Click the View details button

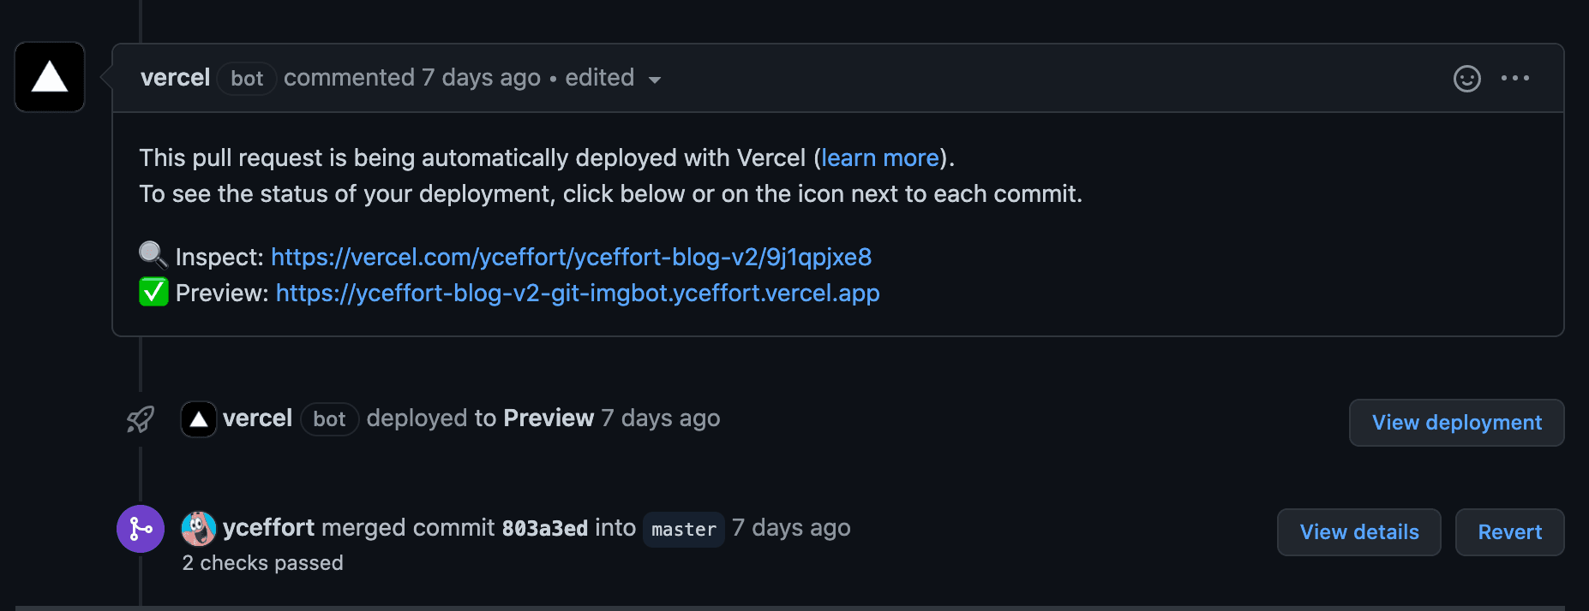pyautogui.click(x=1358, y=532)
